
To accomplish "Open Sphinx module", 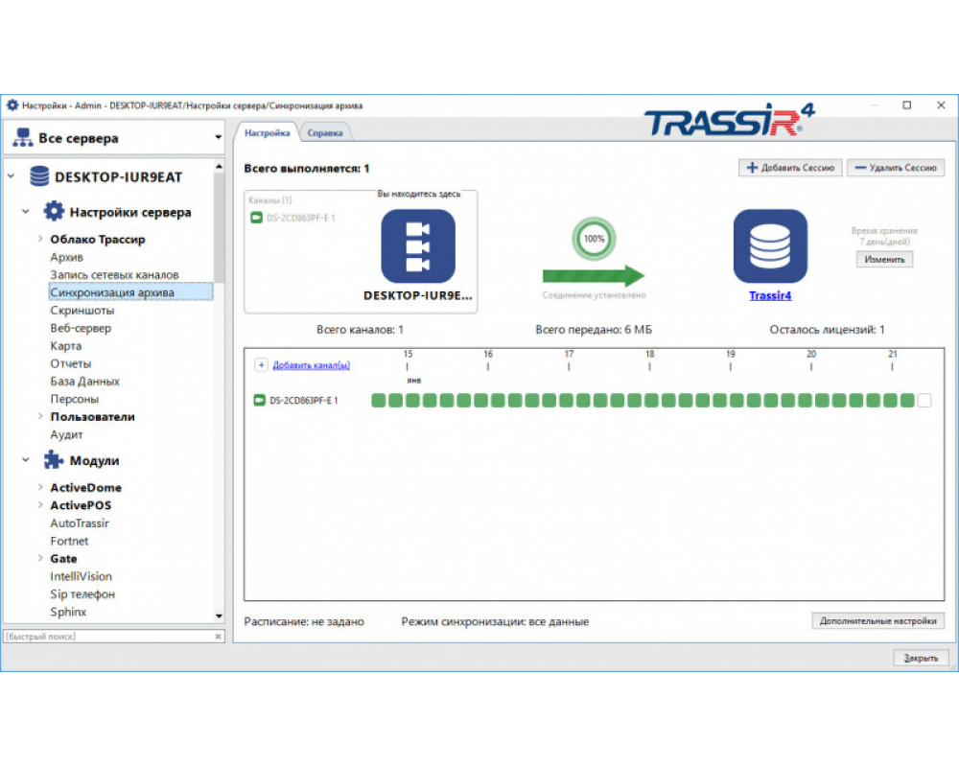I will pyautogui.click(x=68, y=612).
